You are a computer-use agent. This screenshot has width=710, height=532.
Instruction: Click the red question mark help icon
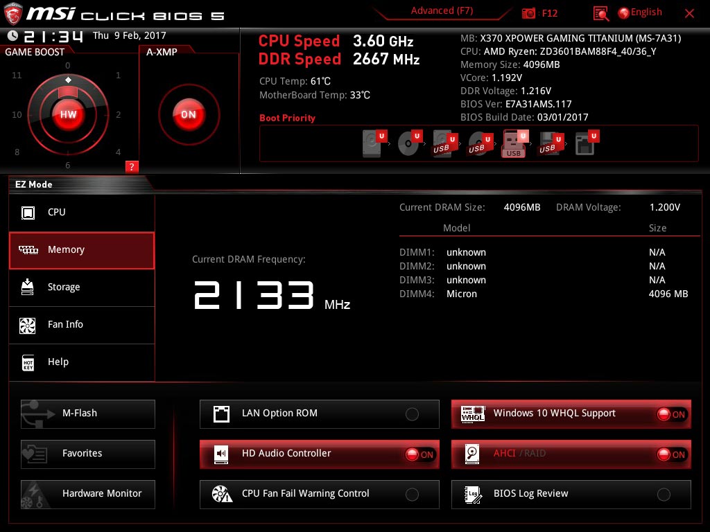pyautogui.click(x=132, y=166)
